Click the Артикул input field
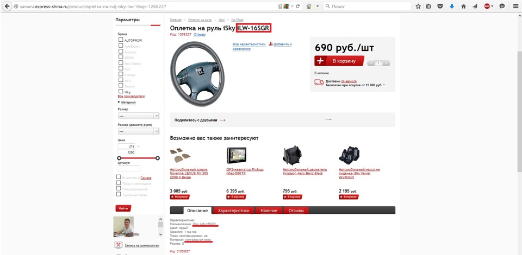522x255 pixels. click(x=129, y=169)
